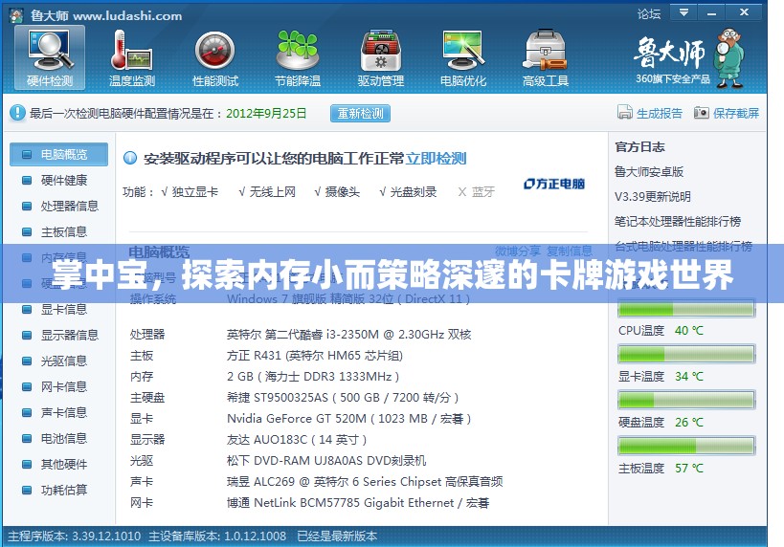The image size is (784, 547).
Task: Click 生成报告 to generate report
Action: click(650, 113)
